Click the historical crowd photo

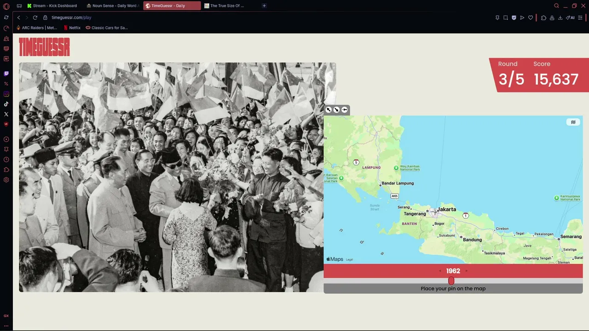pyautogui.click(x=178, y=177)
